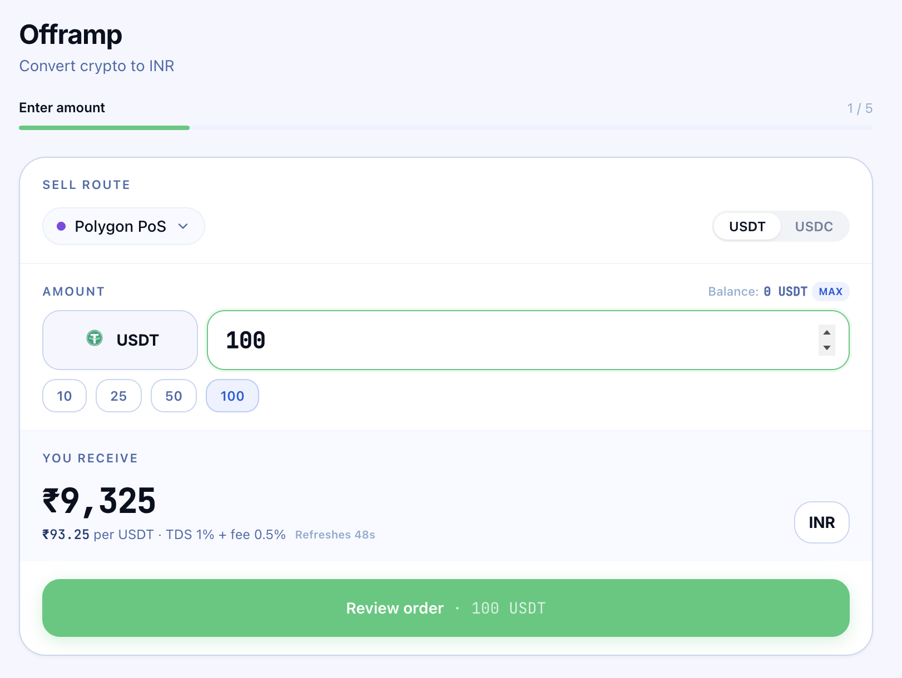Click the green Tether USDT coin icon
Screen dimensions: 902x678
tap(95, 338)
